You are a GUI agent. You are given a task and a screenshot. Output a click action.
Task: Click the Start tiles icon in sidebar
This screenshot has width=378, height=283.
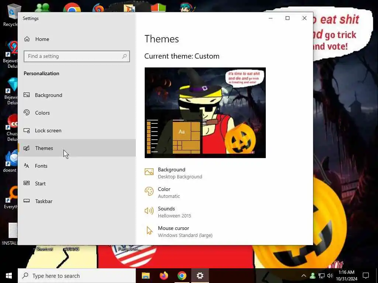pyautogui.click(x=27, y=183)
